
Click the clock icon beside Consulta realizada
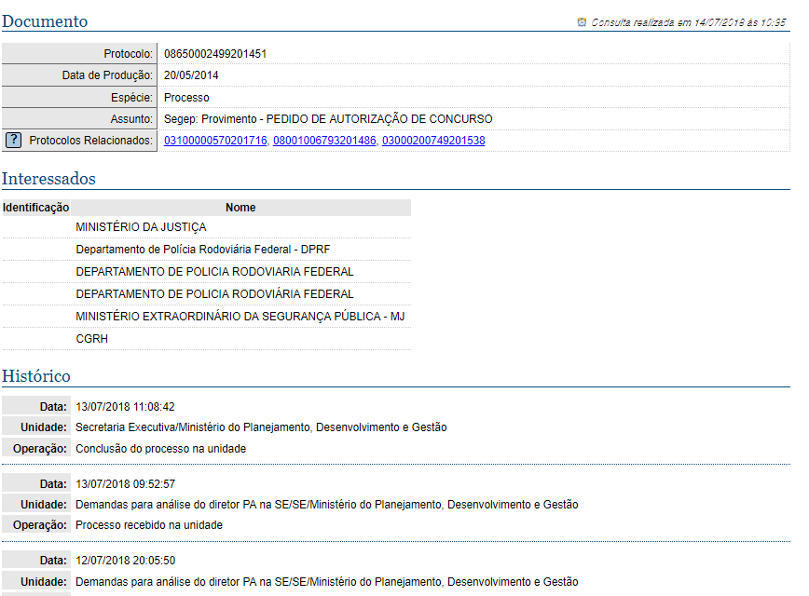582,22
